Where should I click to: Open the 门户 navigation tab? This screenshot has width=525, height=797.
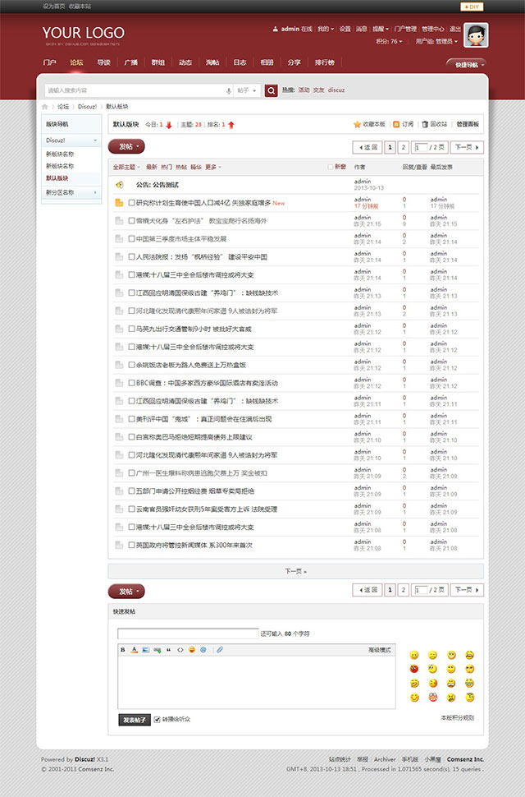[50, 62]
